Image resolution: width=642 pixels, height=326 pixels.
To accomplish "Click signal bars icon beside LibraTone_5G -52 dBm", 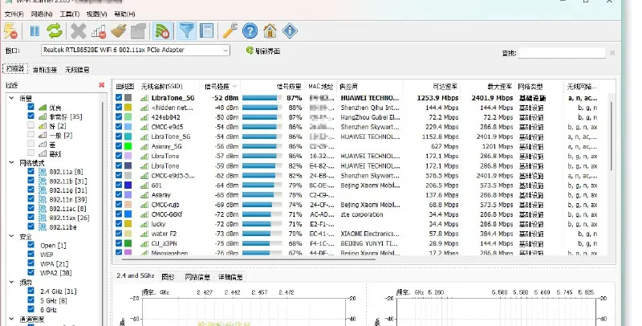I will pyautogui.click(x=144, y=98).
